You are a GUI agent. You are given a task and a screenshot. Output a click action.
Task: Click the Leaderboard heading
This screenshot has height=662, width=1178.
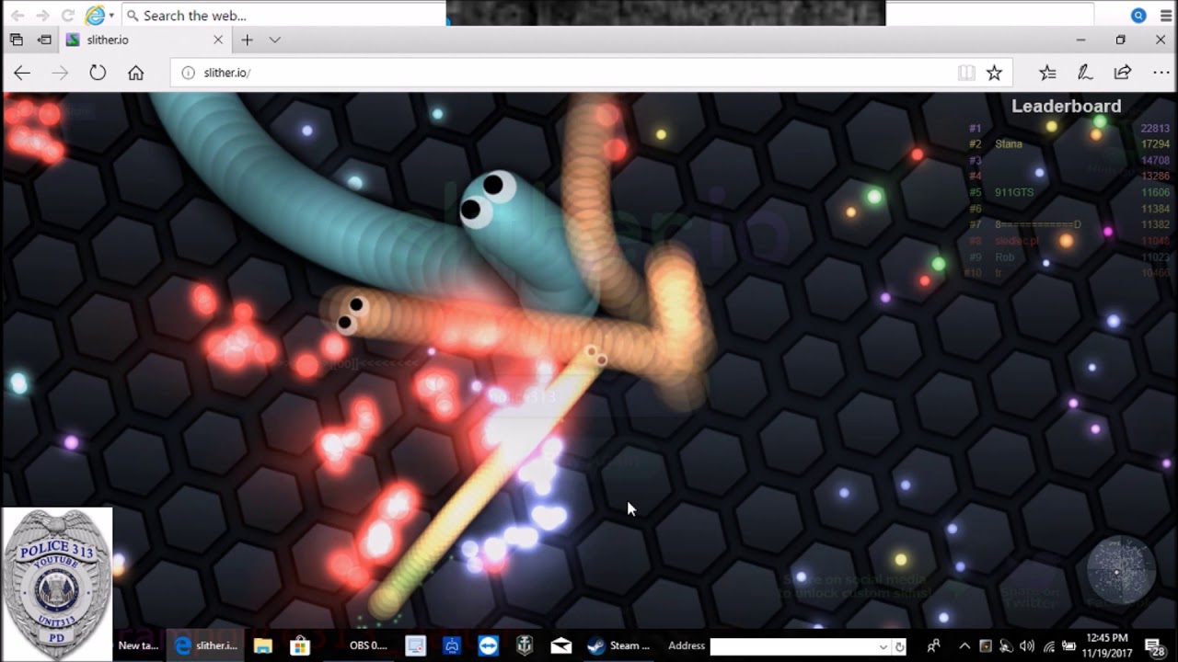click(1066, 106)
